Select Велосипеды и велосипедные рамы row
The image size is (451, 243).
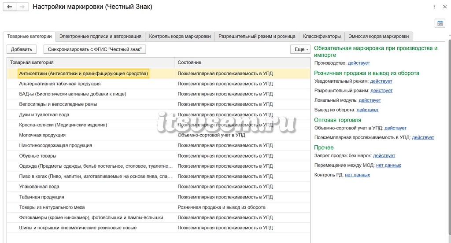pyautogui.click(x=159, y=104)
